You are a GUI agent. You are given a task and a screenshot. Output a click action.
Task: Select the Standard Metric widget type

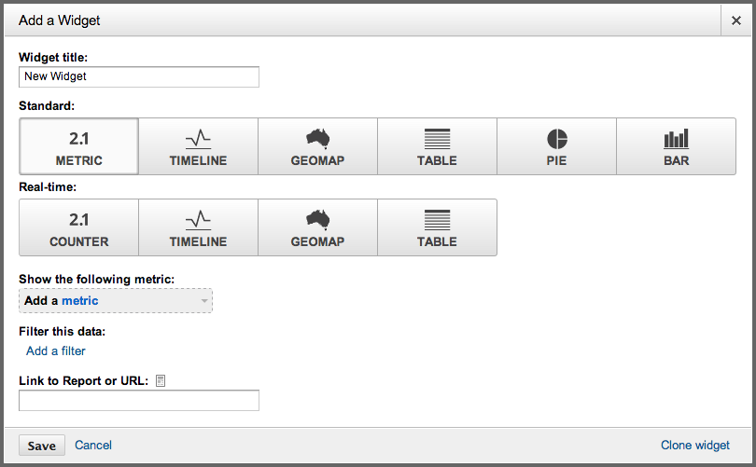79,146
